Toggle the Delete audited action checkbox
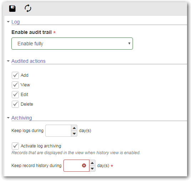The image size is (191, 181). click(x=15, y=104)
